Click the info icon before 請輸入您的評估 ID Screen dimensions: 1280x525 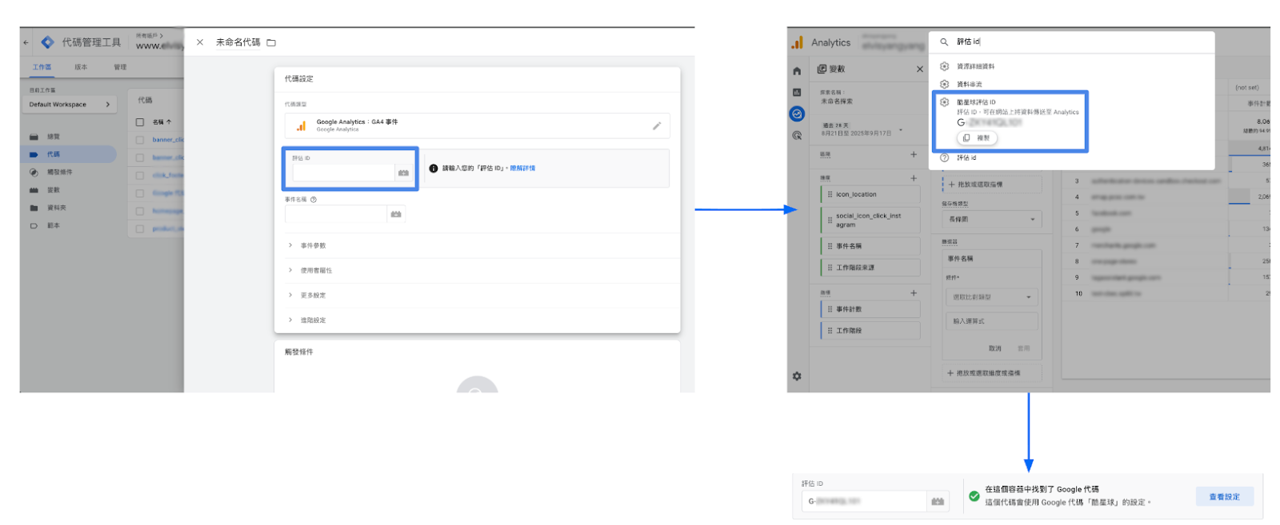434,169
